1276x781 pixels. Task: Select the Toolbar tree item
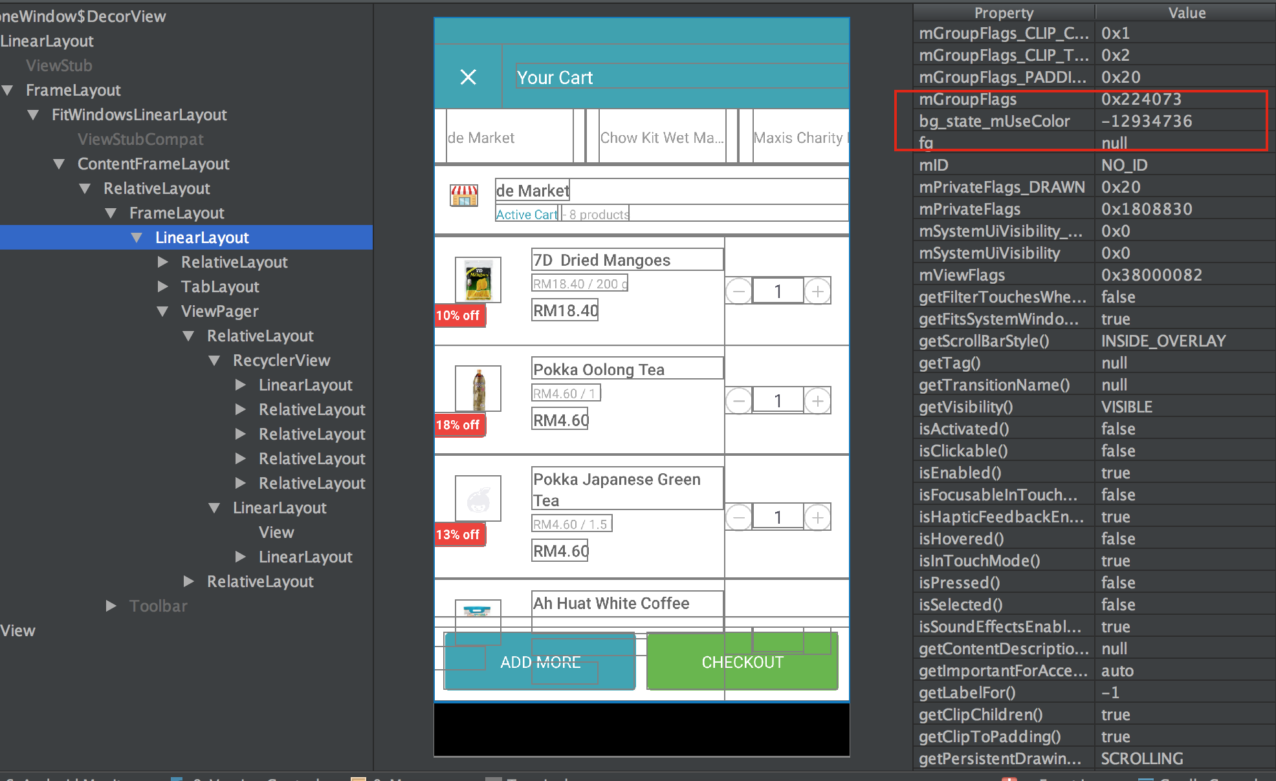click(158, 606)
